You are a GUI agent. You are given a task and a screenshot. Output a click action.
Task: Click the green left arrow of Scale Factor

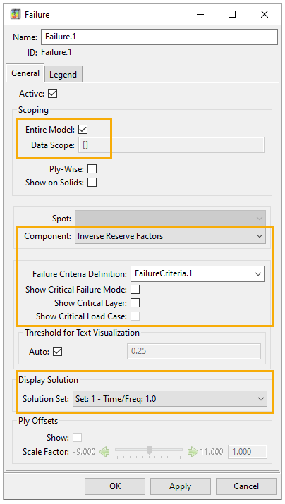click(x=104, y=452)
